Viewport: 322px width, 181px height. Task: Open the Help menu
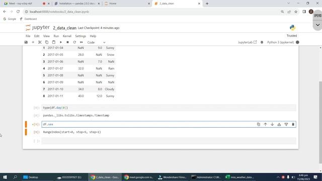point(93,36)
